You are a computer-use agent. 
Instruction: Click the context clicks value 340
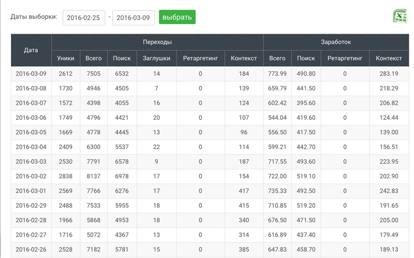click(x=244, y=220)
